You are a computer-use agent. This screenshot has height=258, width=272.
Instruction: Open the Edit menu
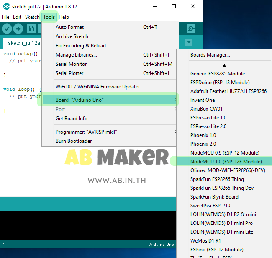[x=17, y=17]
